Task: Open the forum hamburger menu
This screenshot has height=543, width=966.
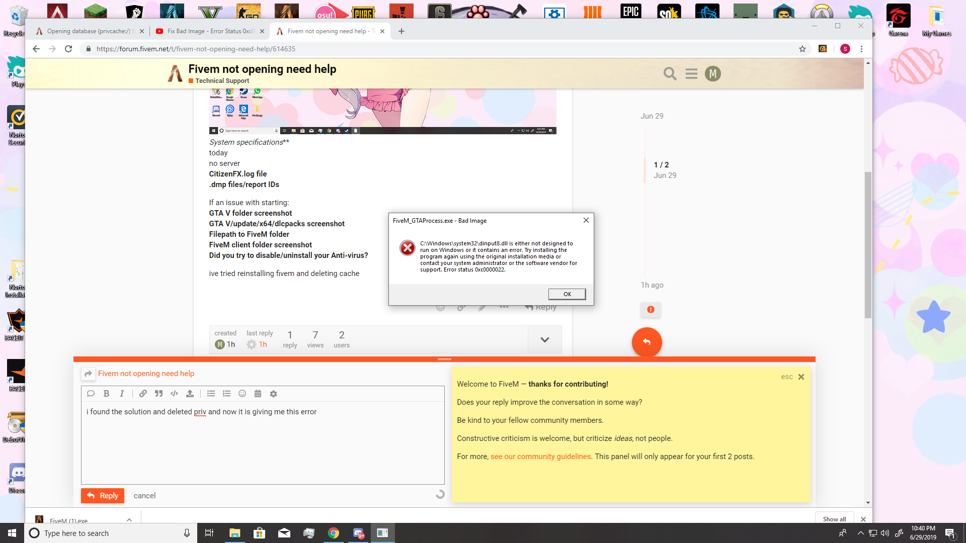Action: [x=691, y=74]
